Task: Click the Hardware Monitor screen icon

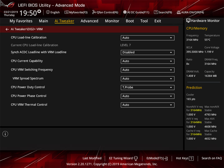Action: point(188,21)
